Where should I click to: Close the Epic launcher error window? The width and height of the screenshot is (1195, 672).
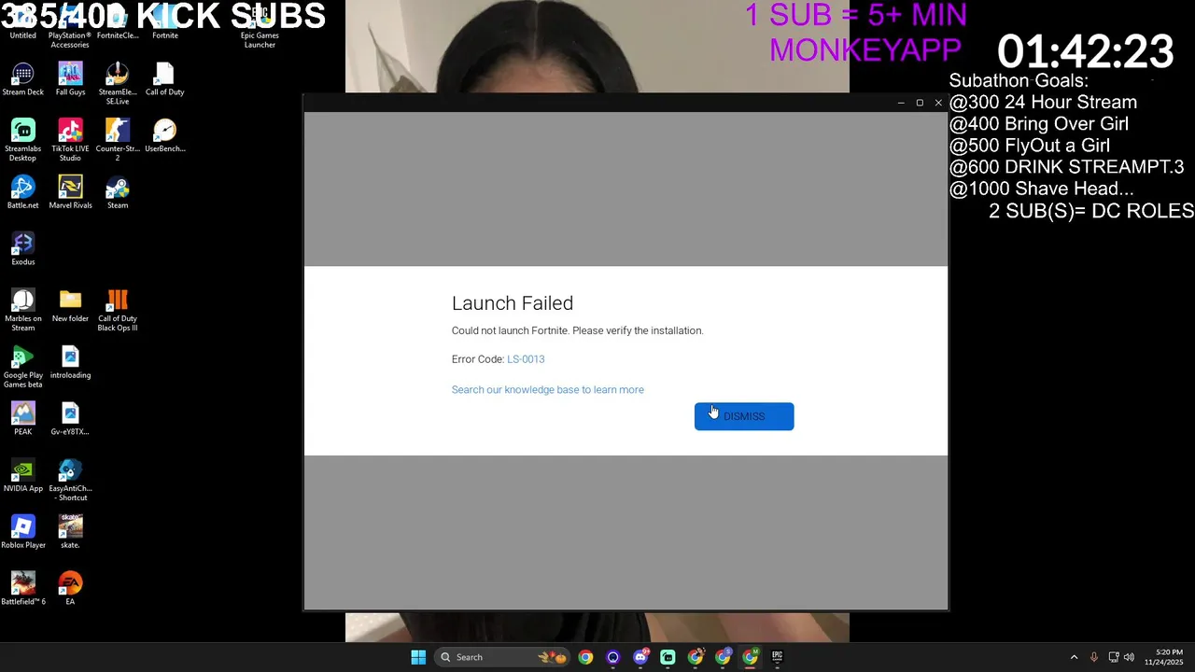[x=938, y=103]
